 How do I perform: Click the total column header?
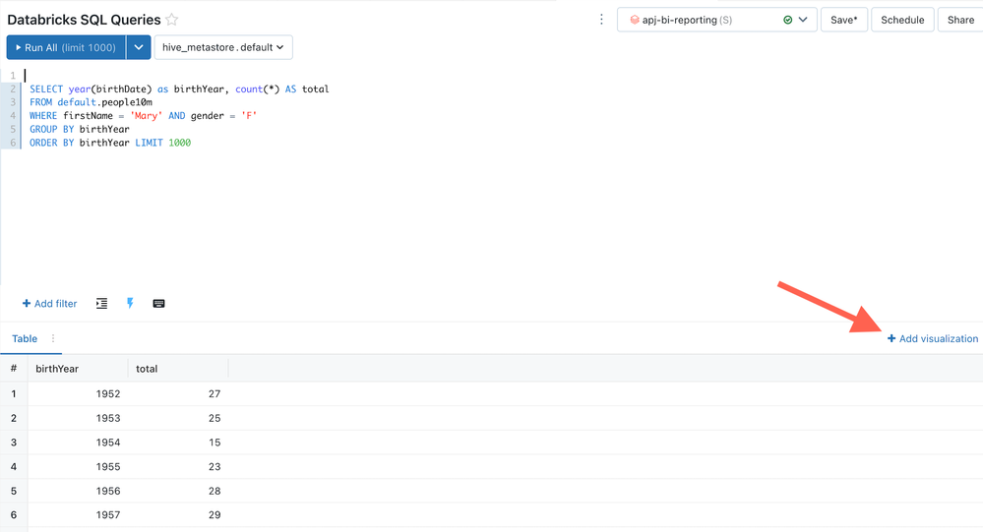tap(147, 369)
